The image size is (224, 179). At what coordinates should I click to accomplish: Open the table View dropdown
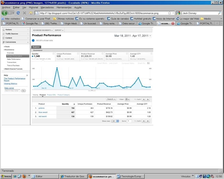(x=127, y=99)
